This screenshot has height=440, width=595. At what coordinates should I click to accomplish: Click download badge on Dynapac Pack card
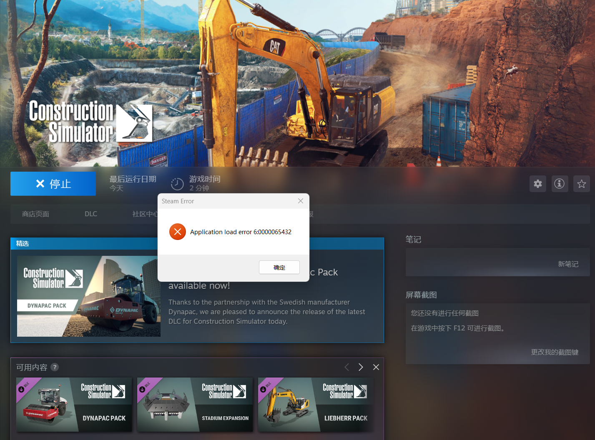point(21,390)
